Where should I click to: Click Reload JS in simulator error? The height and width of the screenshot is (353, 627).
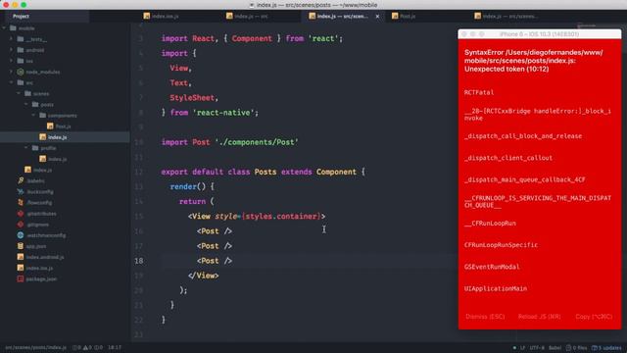(x=540, y=317)
